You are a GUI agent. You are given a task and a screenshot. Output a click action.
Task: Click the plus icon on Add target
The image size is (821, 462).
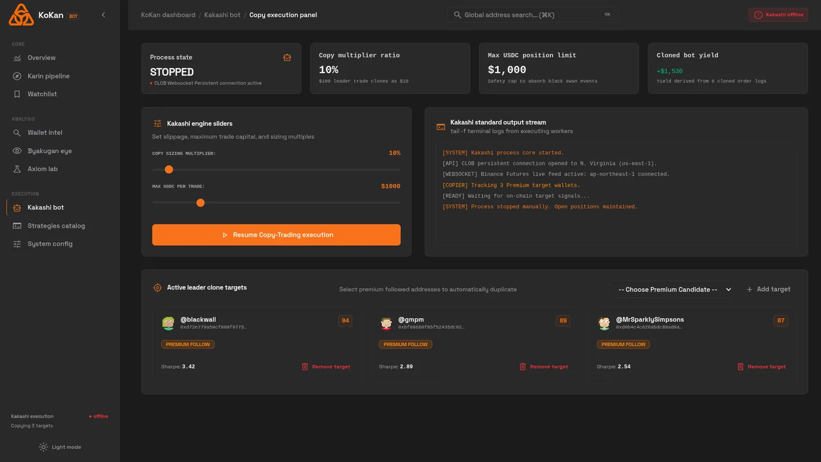[750, 289]
